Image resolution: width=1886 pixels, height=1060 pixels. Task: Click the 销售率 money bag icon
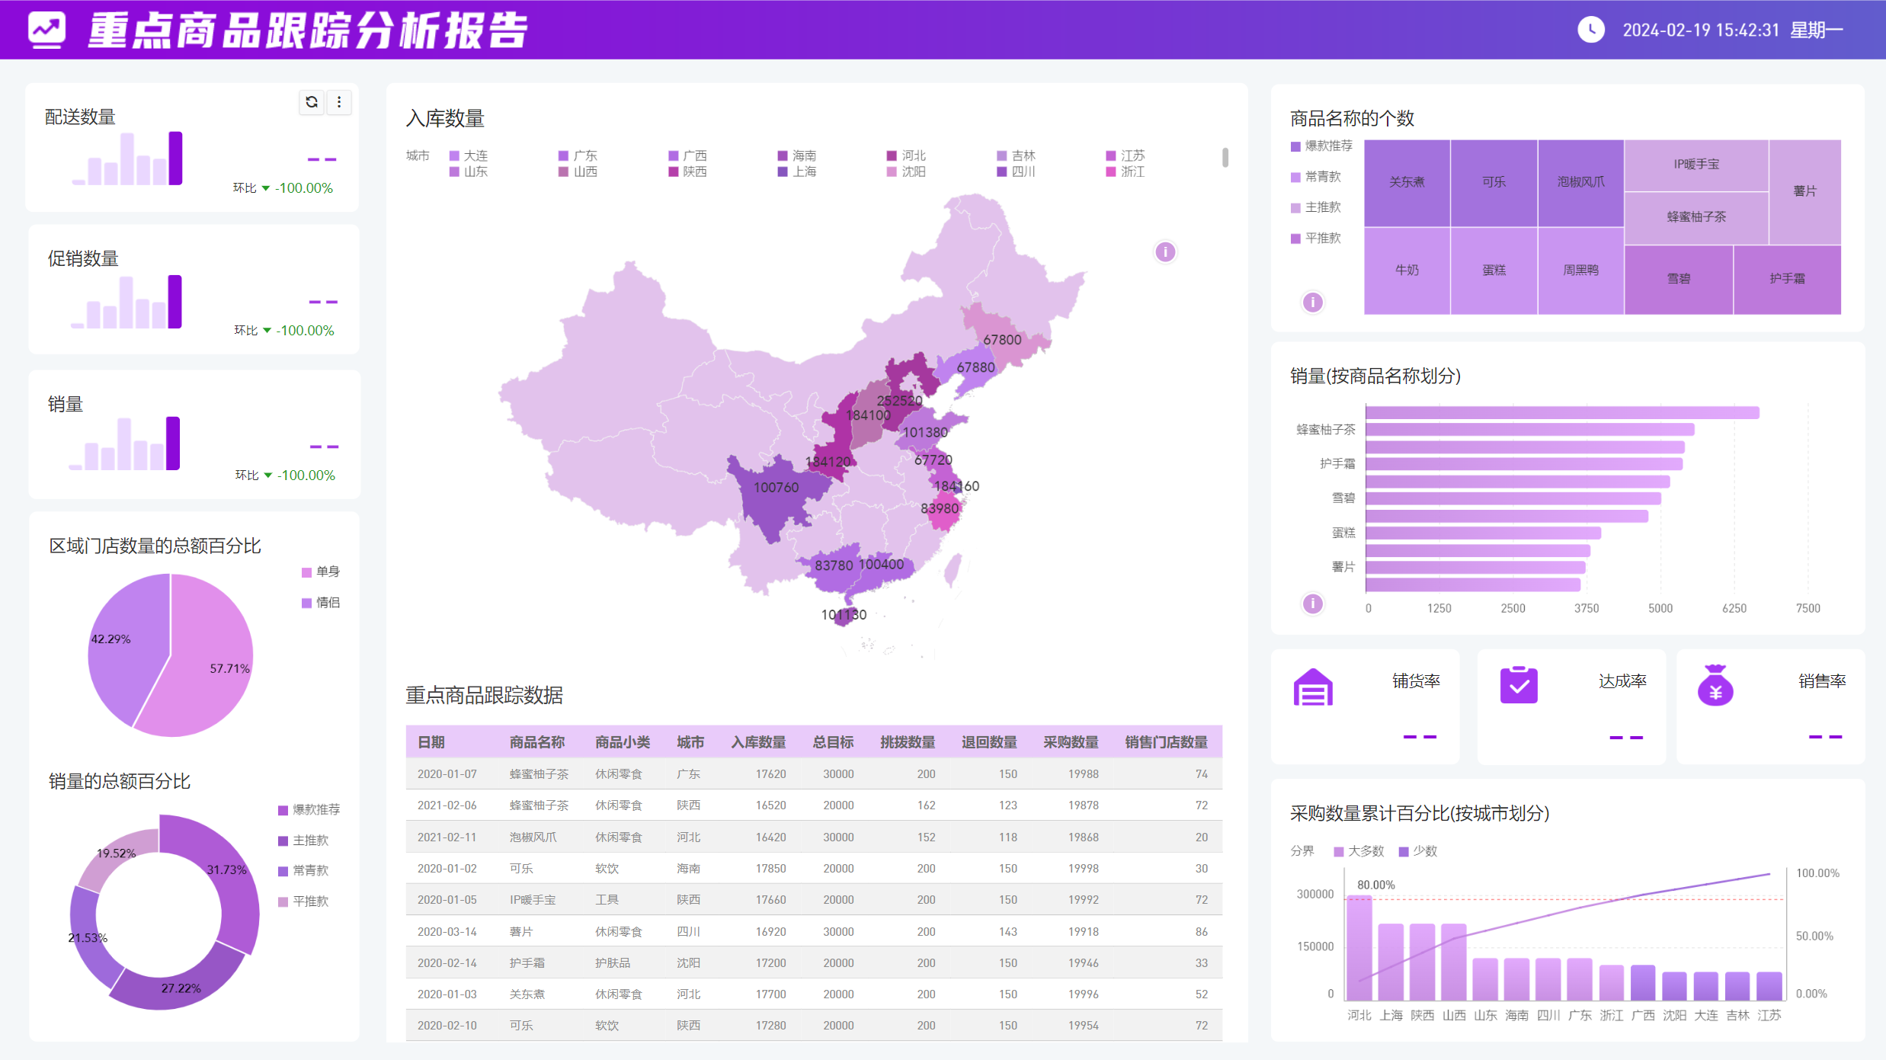1715,686
